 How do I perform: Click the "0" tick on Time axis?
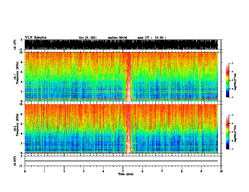pyautogui.click(x=25, y=171)
